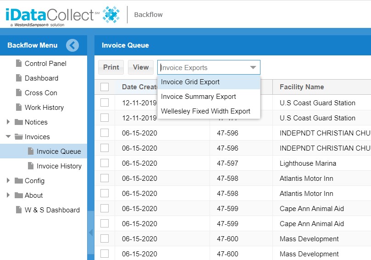The height and width of the screenshot is (260, 371).
Task: Check the first Cape Ann Animal Aid checkbox
Action: 105,209
